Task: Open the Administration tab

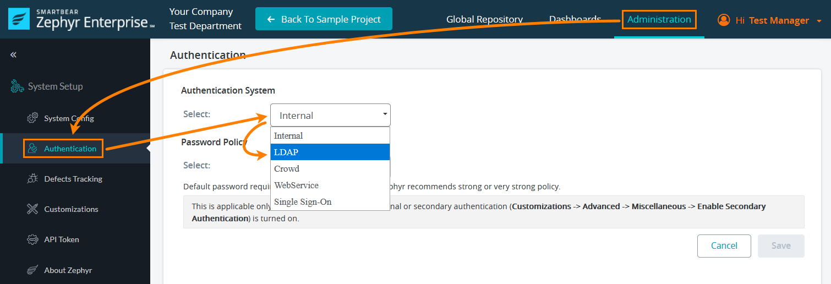Action: pos(659,19)
